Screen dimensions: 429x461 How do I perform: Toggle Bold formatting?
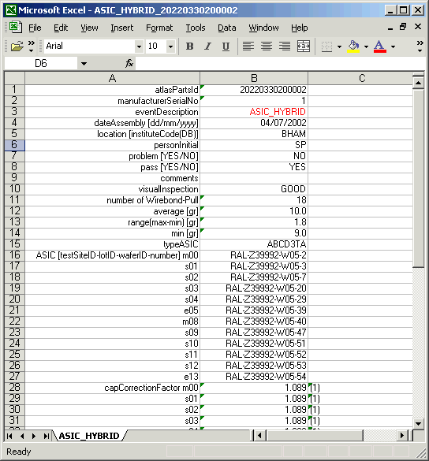[190, 46]
